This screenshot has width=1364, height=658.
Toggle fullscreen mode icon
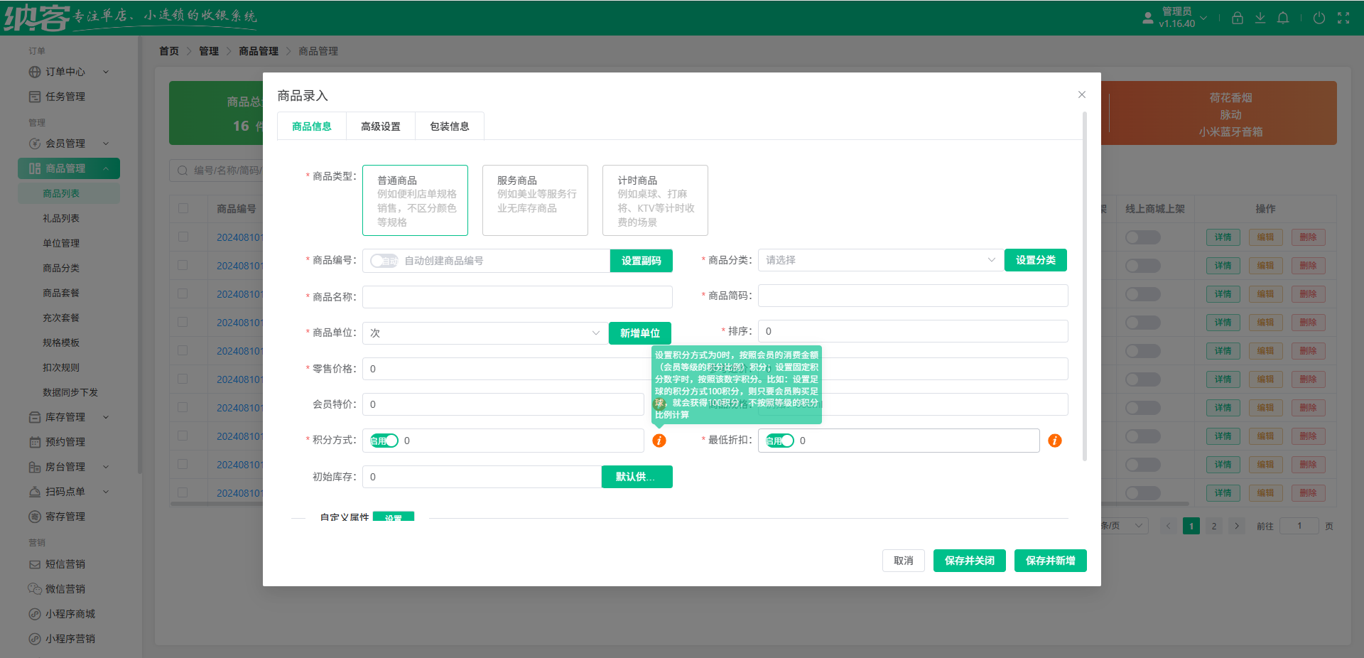point(1343,18)
